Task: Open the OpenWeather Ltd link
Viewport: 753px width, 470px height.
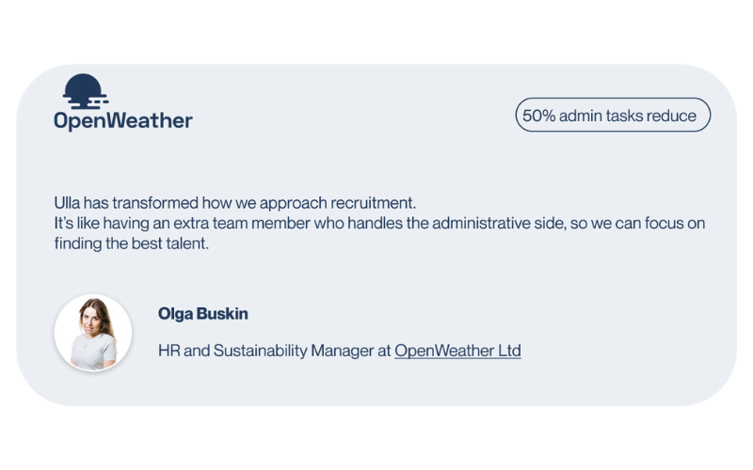Action: click(x=457, y=351)
